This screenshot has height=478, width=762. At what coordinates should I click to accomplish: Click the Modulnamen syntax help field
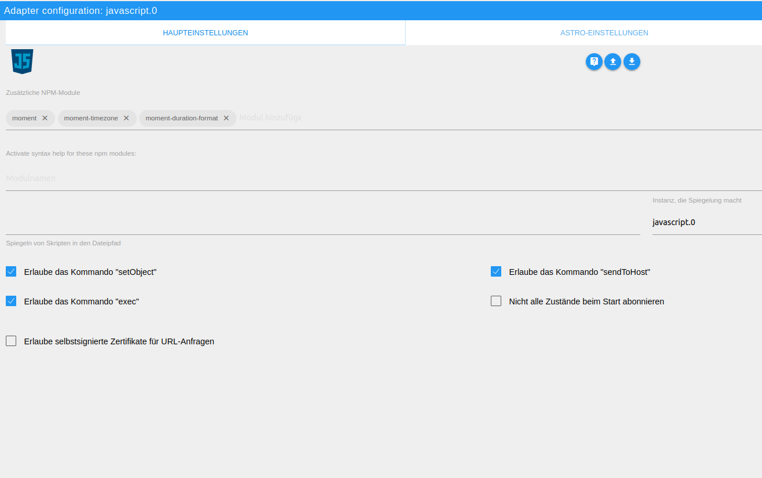point(384,178)
